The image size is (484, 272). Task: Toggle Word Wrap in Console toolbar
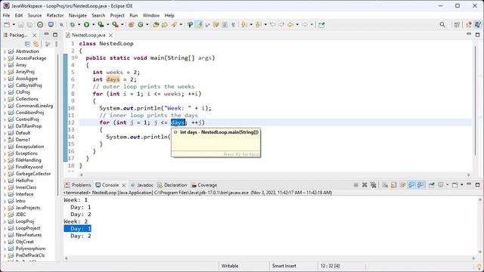pos(402,184)
